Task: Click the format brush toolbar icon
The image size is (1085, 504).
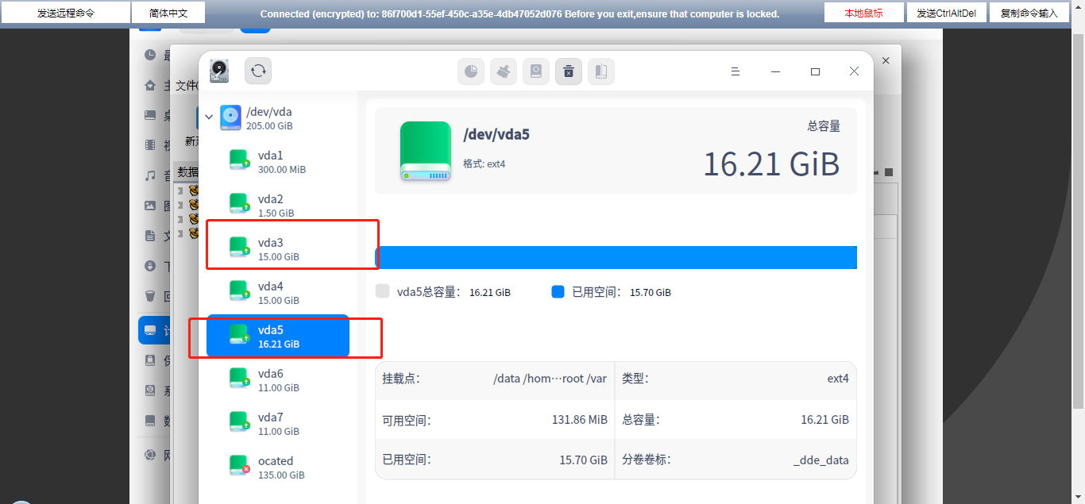Action: click(x=504, y=71)
